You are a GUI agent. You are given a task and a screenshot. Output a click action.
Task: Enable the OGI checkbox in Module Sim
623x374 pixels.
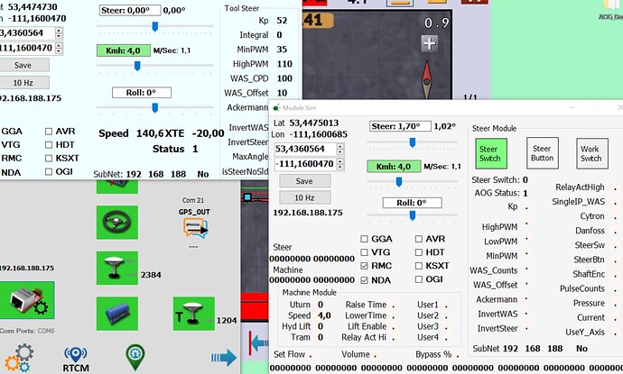click(x=418, y=279)
